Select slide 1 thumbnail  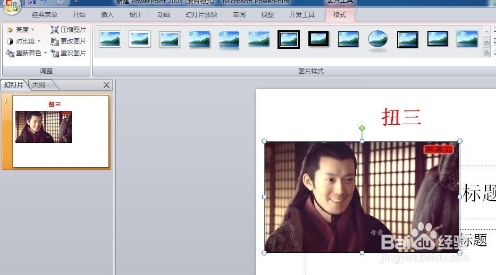click(x=61, y=131)
